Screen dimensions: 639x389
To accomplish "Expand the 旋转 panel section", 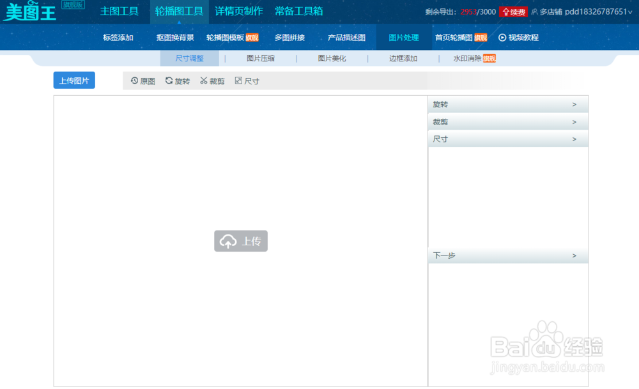I will (x=508, y=103).
